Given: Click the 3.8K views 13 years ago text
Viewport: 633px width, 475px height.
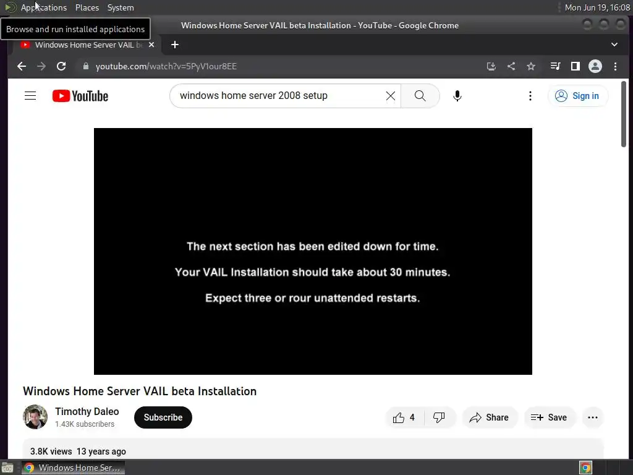Looking at the screenshot, I should coord(78,451).
